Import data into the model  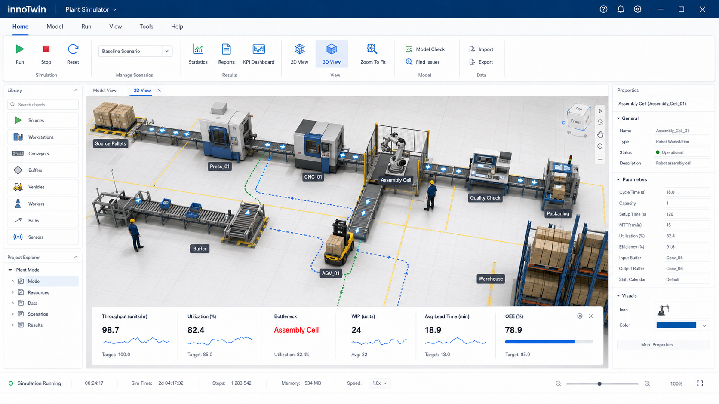pos(481,49)
